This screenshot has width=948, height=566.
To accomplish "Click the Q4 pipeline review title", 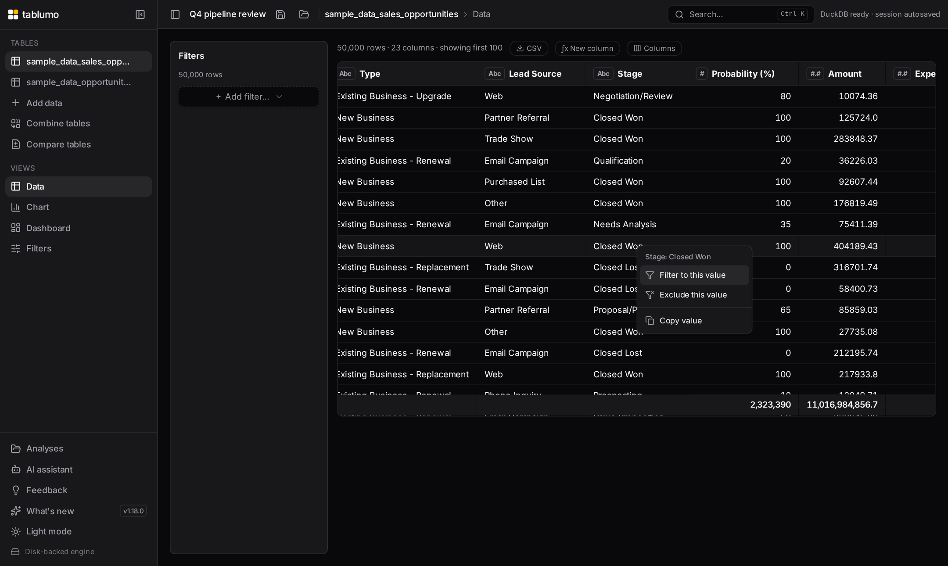I will pyautogui.click(x=228, y=14).
